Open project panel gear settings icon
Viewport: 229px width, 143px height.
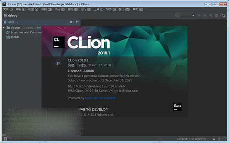pyautogui.click(x=71, y=22)
